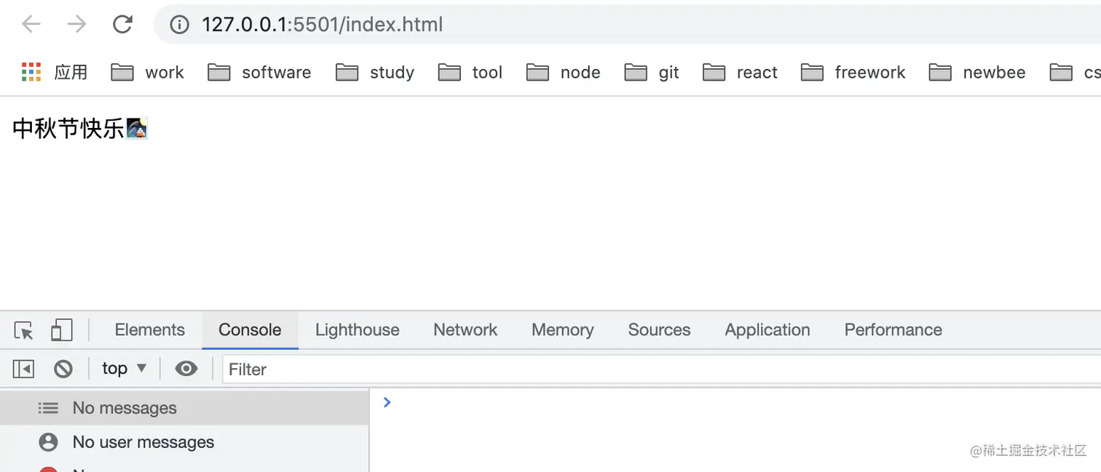1101x472 pixels.
Task: Switch to the Elements tab
Action: (x=150, y=330)
